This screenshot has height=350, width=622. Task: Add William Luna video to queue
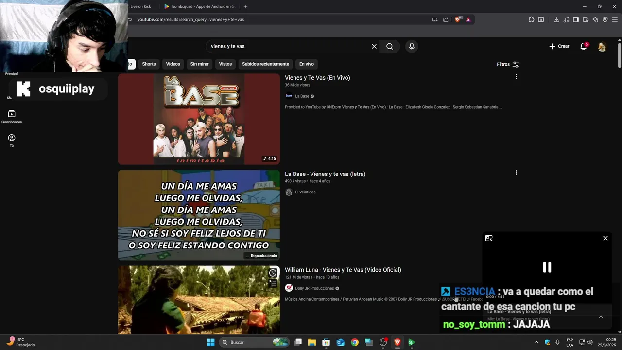[273, 283]
